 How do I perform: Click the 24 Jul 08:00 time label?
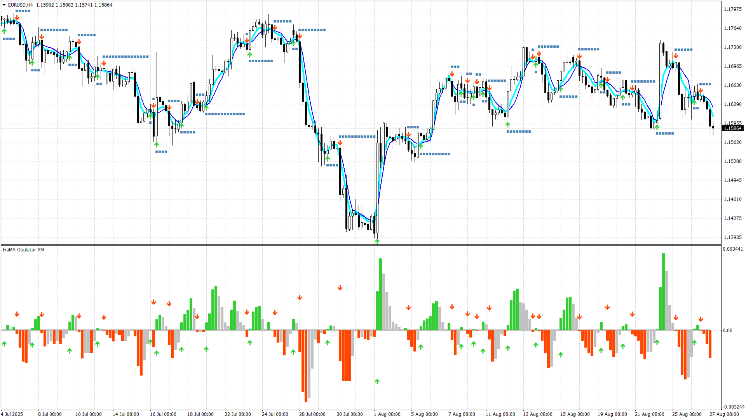[x=275, y=414]
